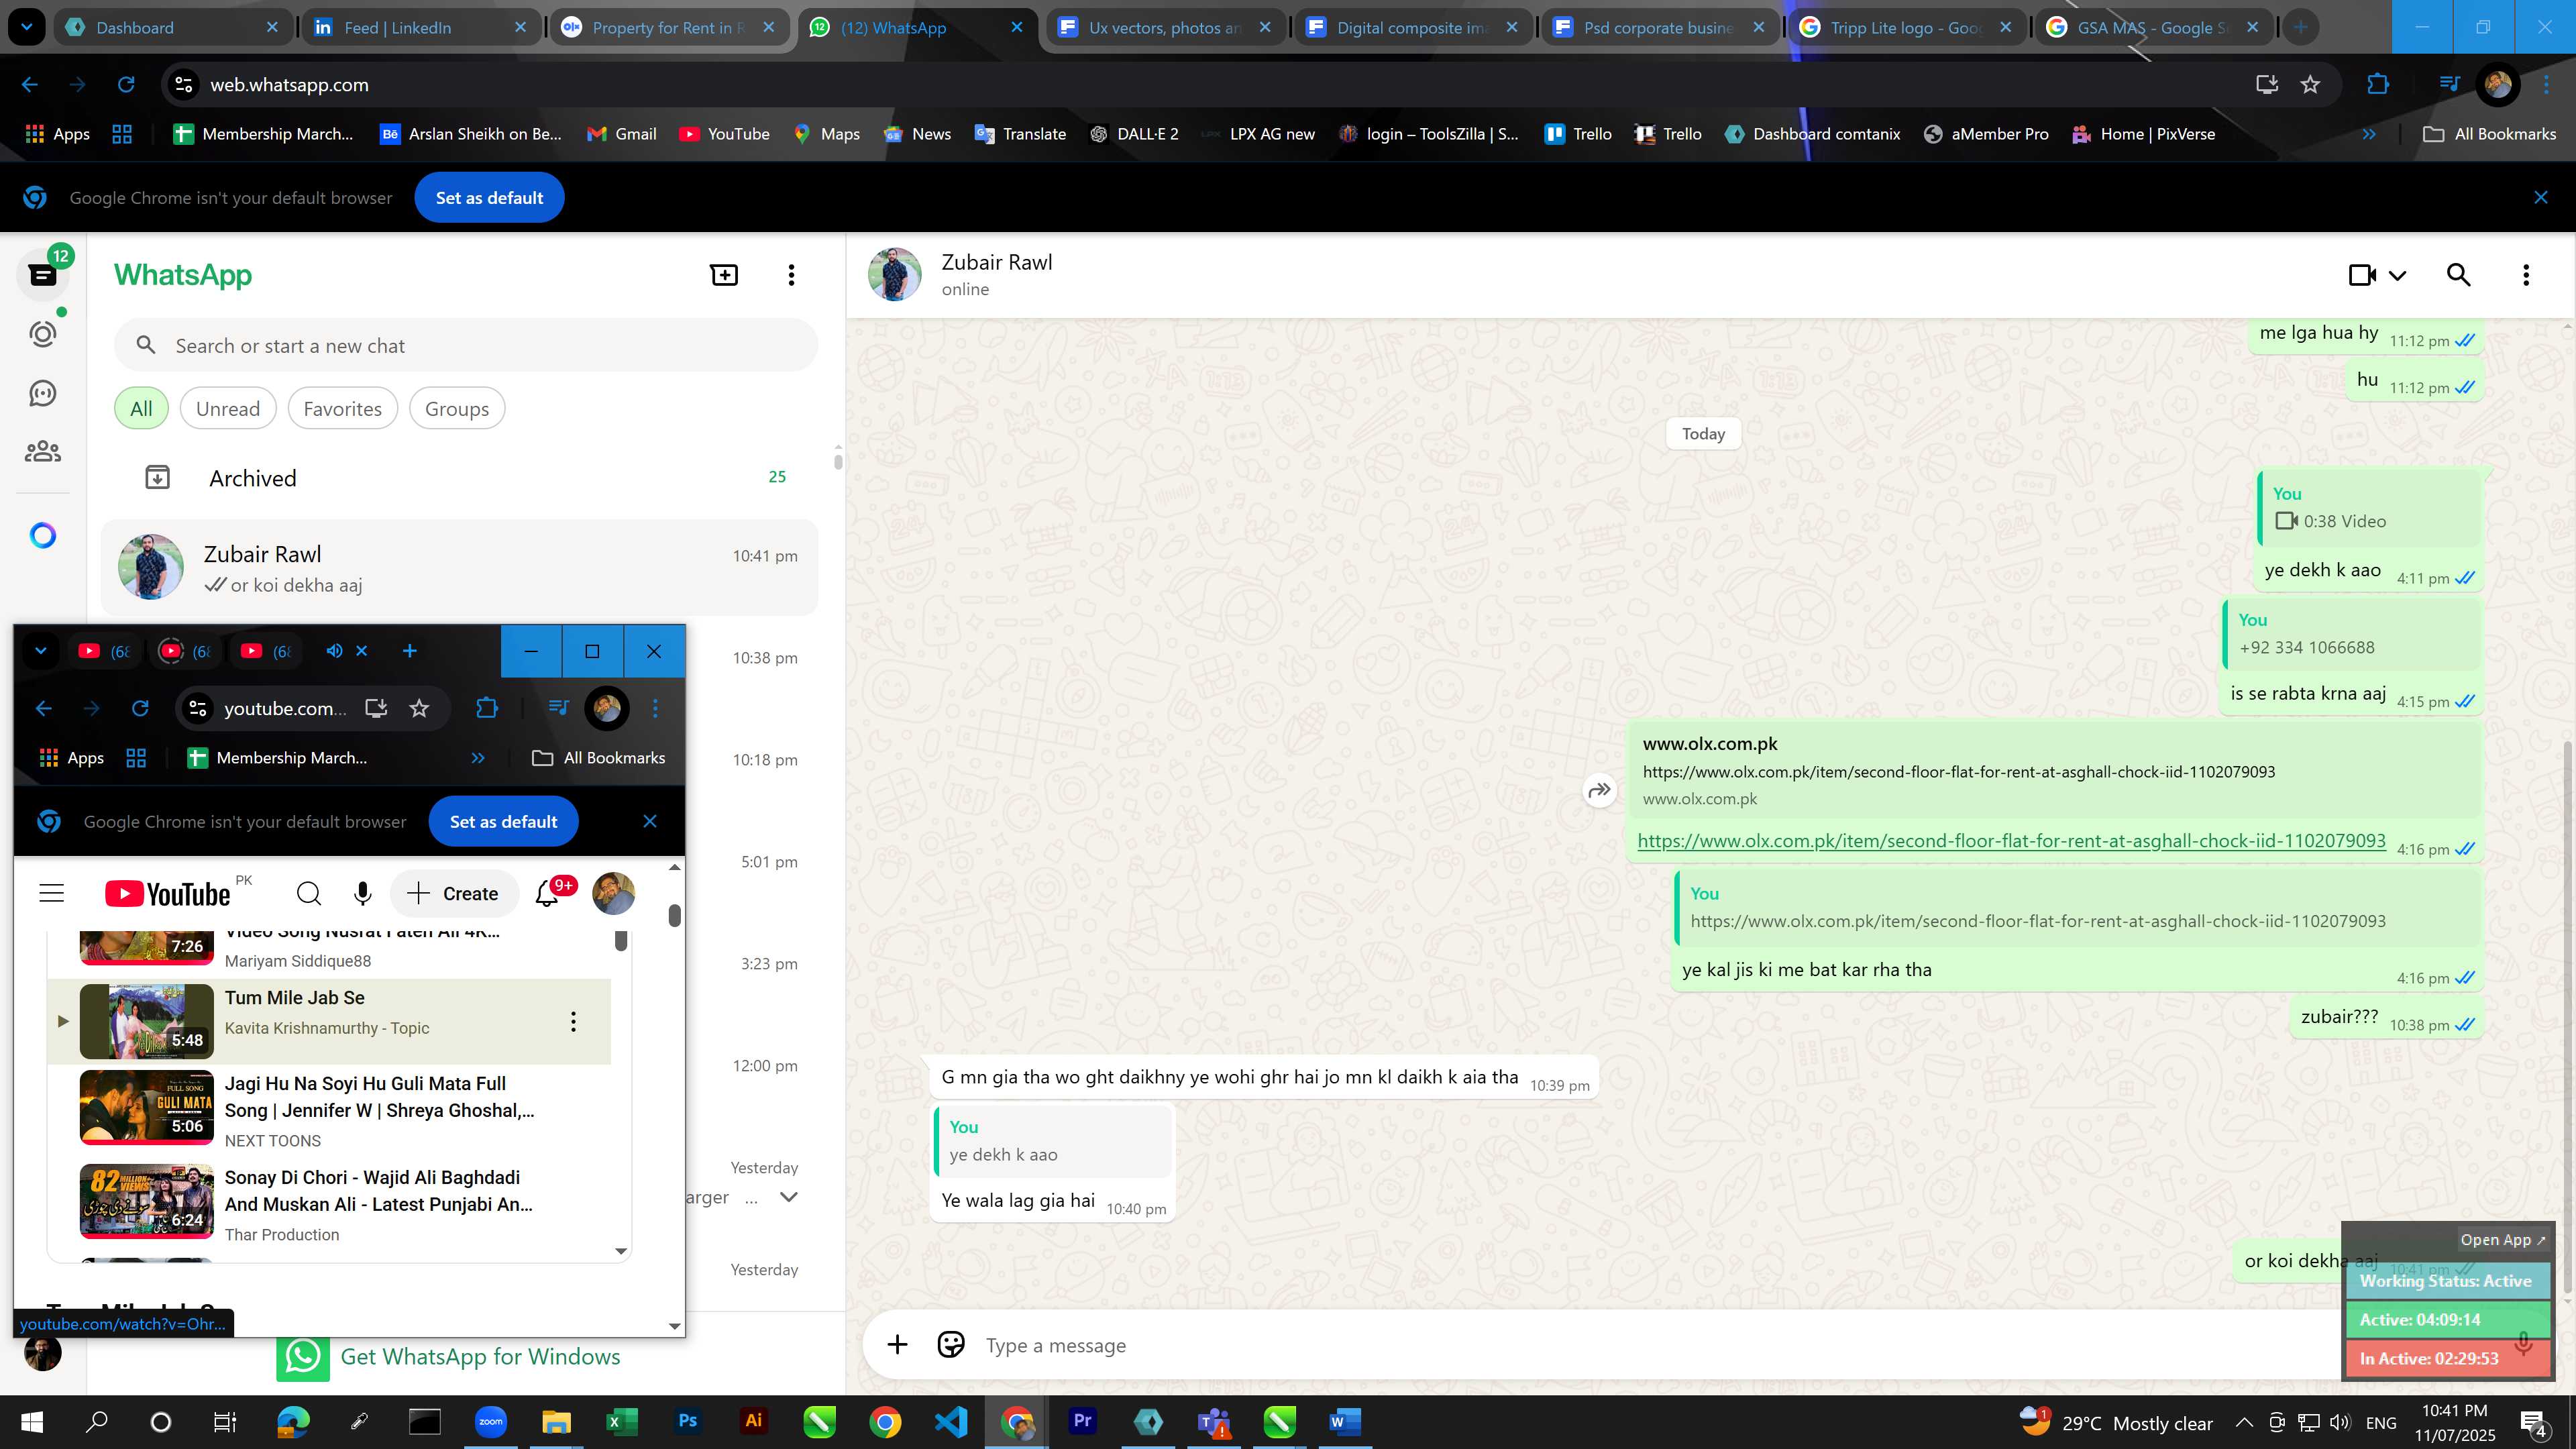Image resolution: width=2576 pixels, height=1449 pixels.
Task: Click the video call icon in chat header
Action: (x=2362, y=275)
